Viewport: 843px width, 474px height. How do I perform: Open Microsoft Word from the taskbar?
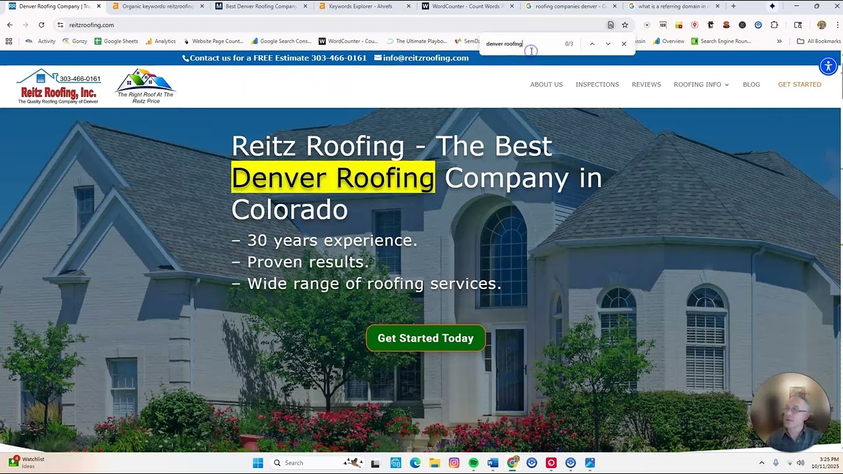493,463
